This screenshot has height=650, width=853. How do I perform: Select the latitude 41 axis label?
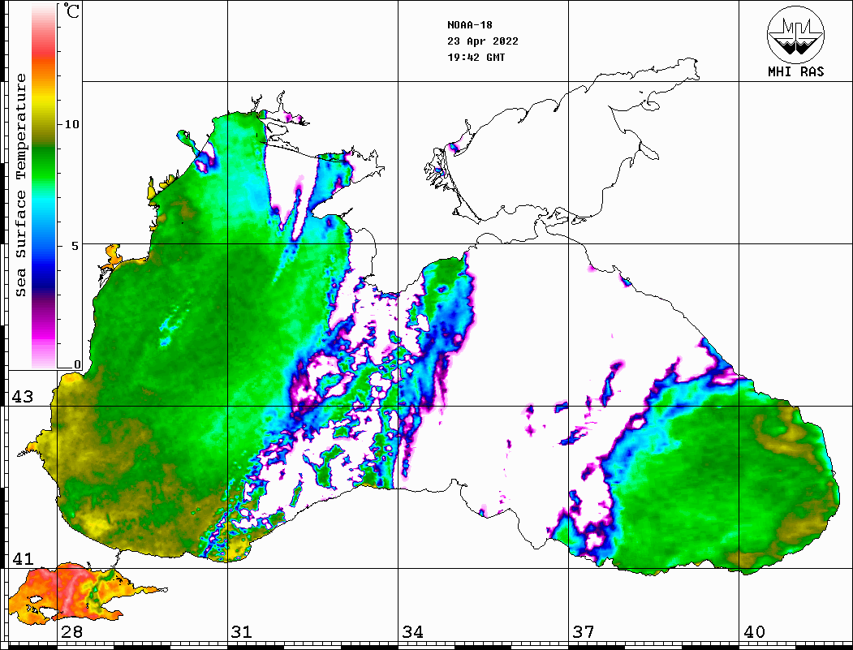tap(22, 559)
